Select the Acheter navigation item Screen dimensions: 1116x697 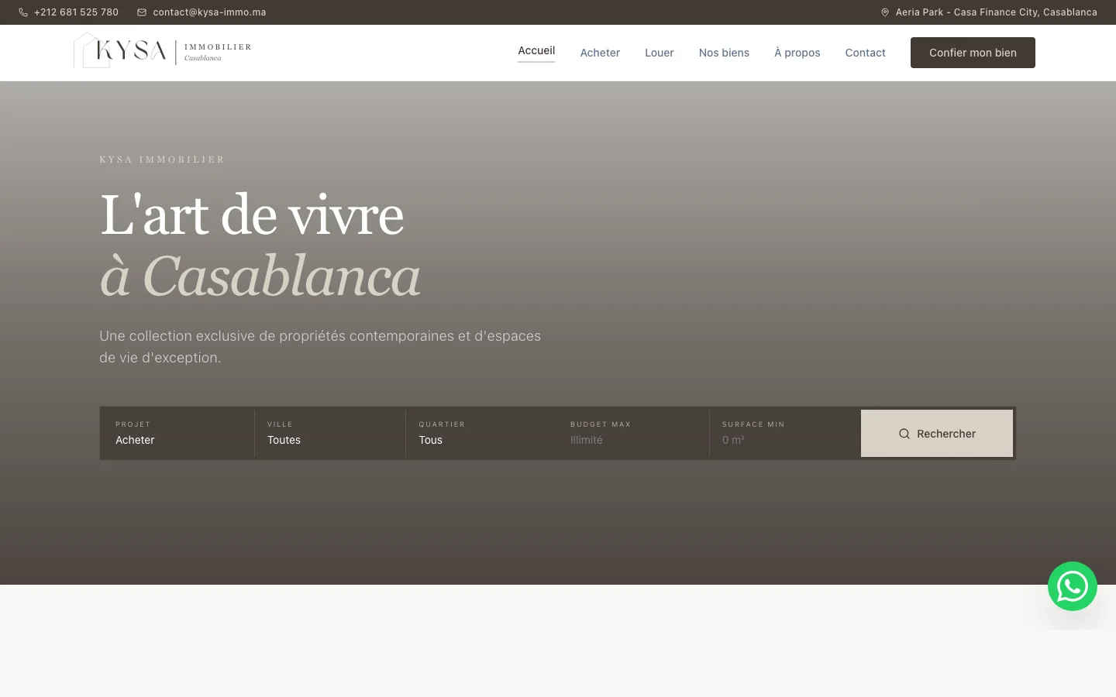(x=600, y=52)
